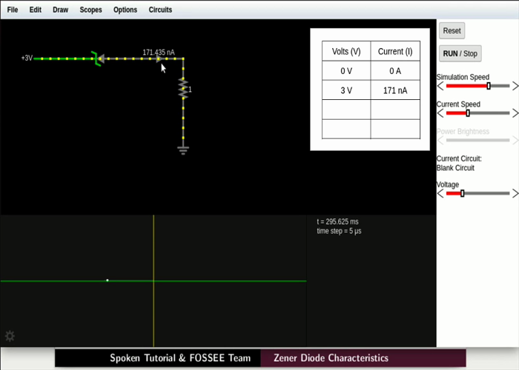The width and height of the screenshot is (519, 370).
Task: Expand the Scopes menu
Action: click(x=90, y=10)
